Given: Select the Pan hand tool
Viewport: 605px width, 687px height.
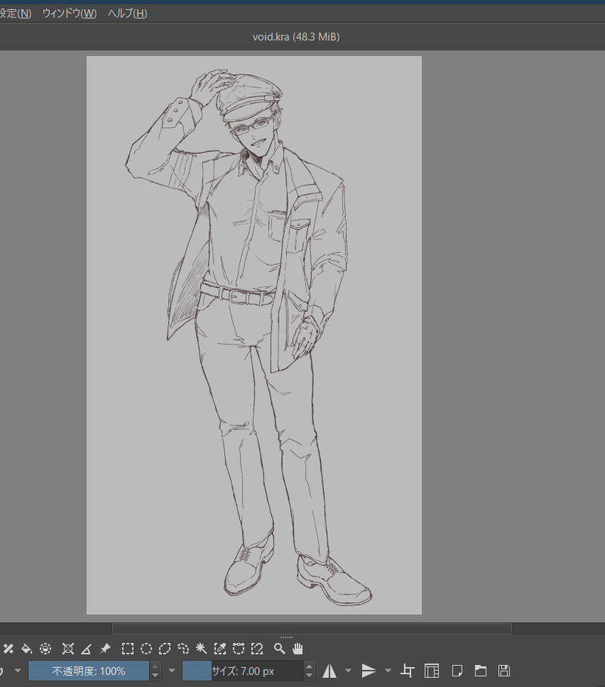Looking at the screenshot, I should 298,648.
